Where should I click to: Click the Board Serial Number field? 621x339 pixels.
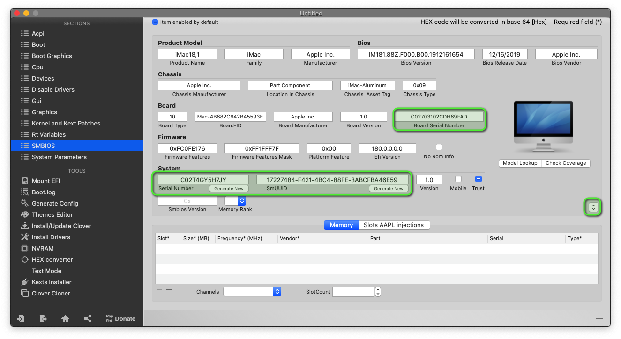pyautogui.click(x=439, y=117)
